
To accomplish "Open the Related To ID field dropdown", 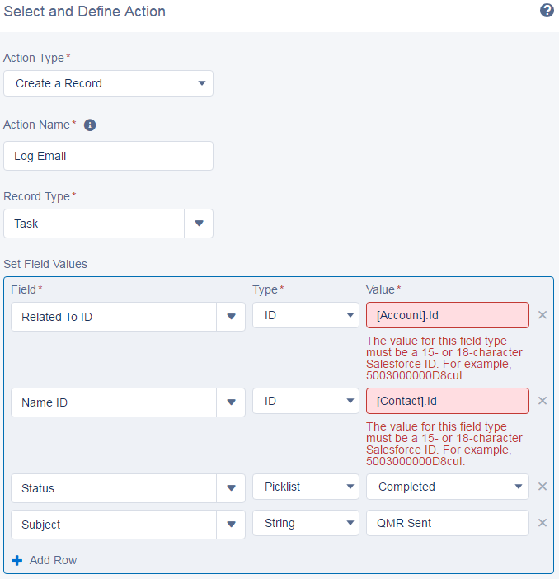I will point(231,317).
